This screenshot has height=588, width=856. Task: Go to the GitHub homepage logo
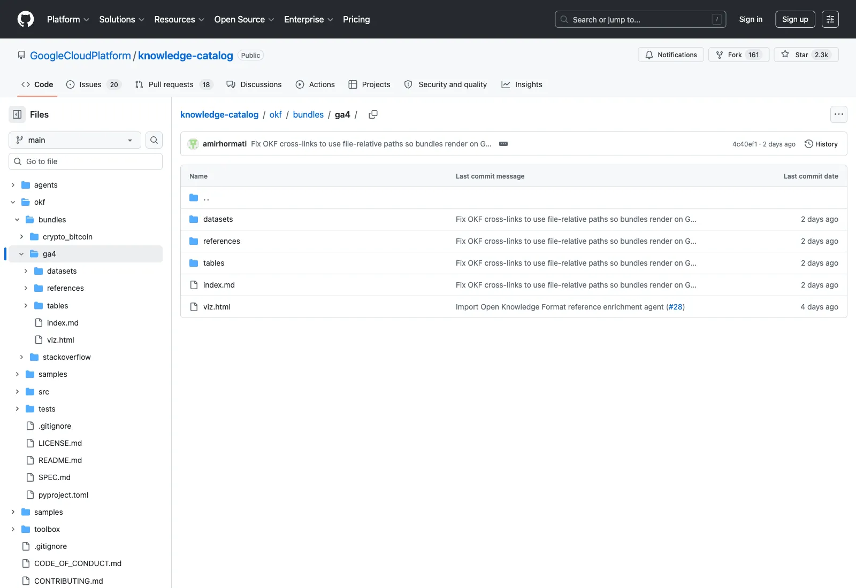26,19
